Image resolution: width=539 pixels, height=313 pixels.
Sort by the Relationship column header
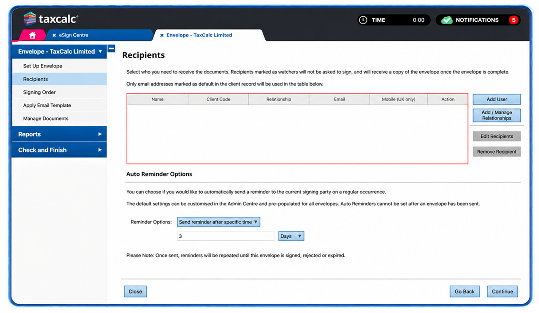[279, 99]
